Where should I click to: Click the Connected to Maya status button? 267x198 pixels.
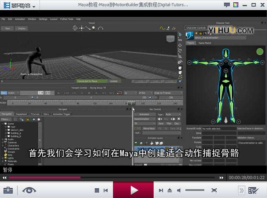pyautogui.click(x=92, y=81)
